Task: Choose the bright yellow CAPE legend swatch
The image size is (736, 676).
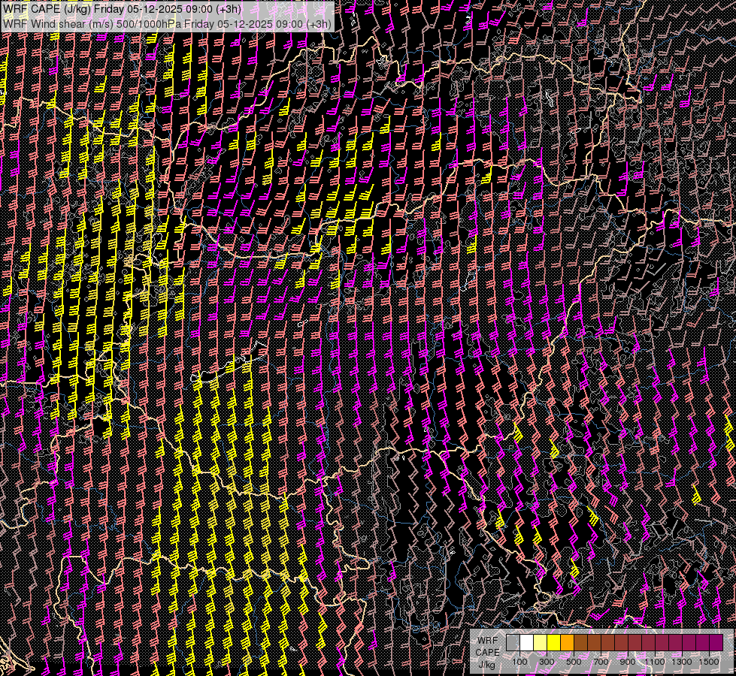Action: point(553,642)
